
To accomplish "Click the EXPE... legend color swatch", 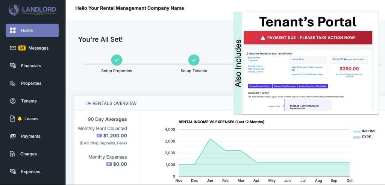I will [356, 137].
